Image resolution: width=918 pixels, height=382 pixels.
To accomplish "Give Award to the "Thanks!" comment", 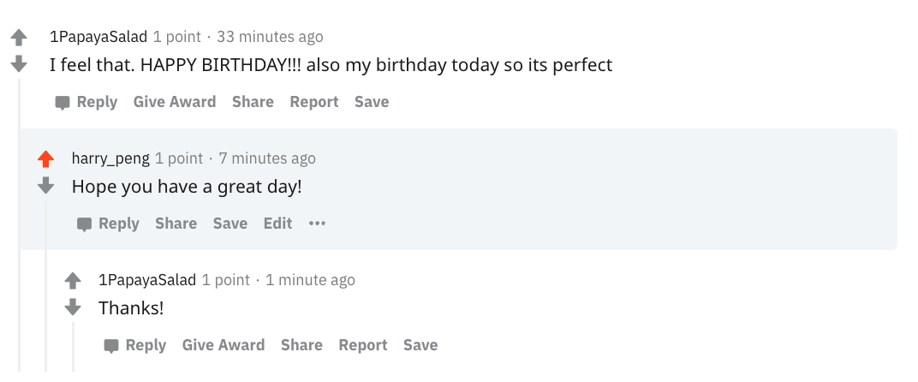I will pyautogui.click(x=224, y=345).
